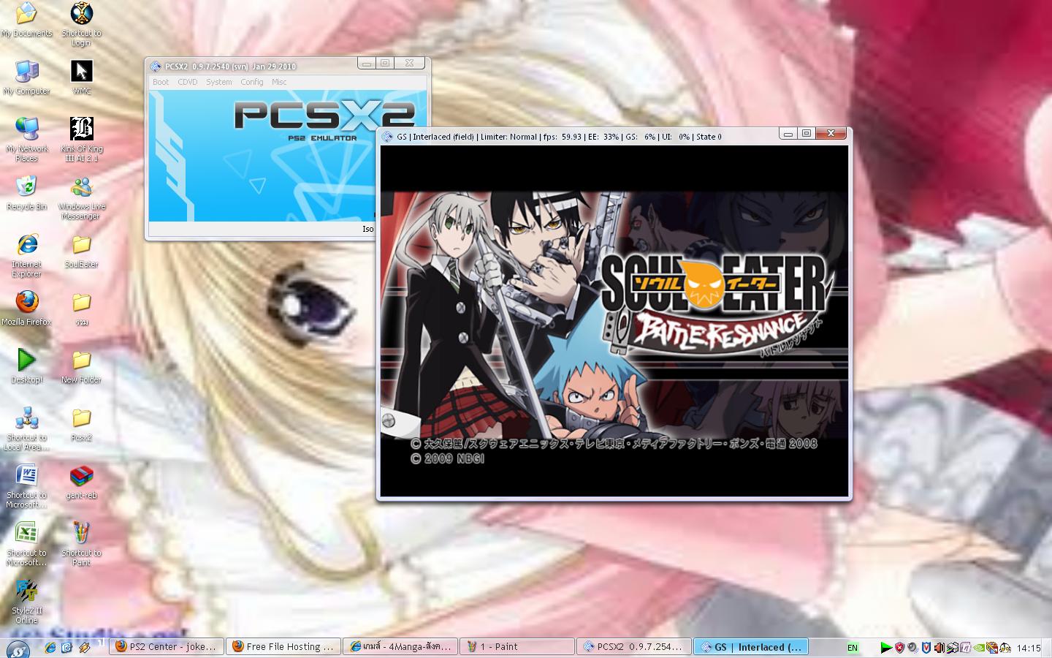Maximize the GS game window
This screenshot has height=658, width=1052.
[x=807, y=134]
